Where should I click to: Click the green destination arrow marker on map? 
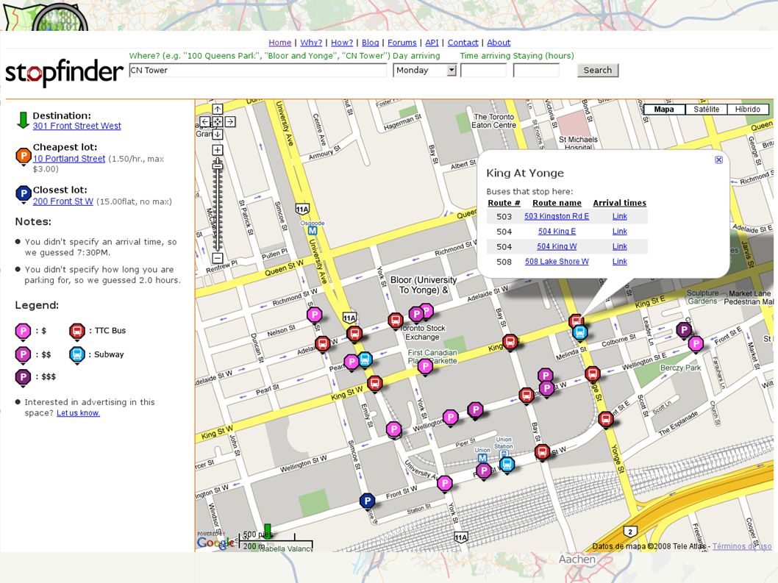(268, 530)
